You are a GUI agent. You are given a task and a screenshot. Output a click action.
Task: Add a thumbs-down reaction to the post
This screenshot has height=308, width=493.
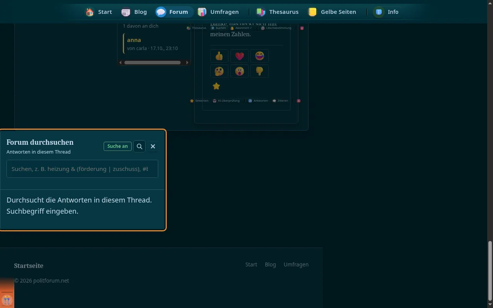[x=260, y=71]
